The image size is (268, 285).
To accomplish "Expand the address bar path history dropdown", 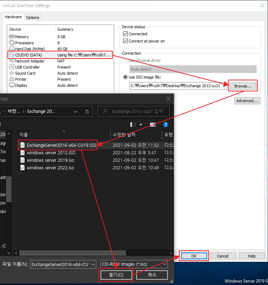I will (75, 112).
